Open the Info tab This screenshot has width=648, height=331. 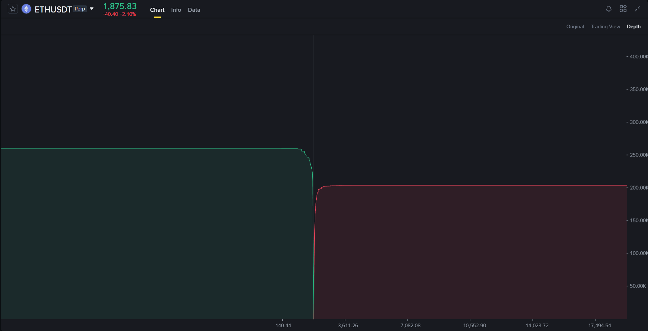pyautogui.click(x=176, y=10)
